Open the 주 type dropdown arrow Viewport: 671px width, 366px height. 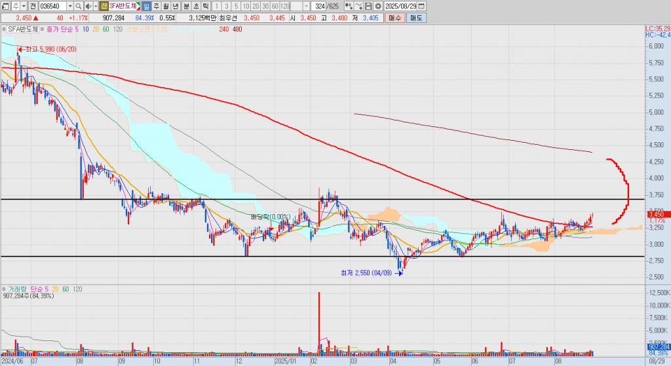click(x=24, y=6)
